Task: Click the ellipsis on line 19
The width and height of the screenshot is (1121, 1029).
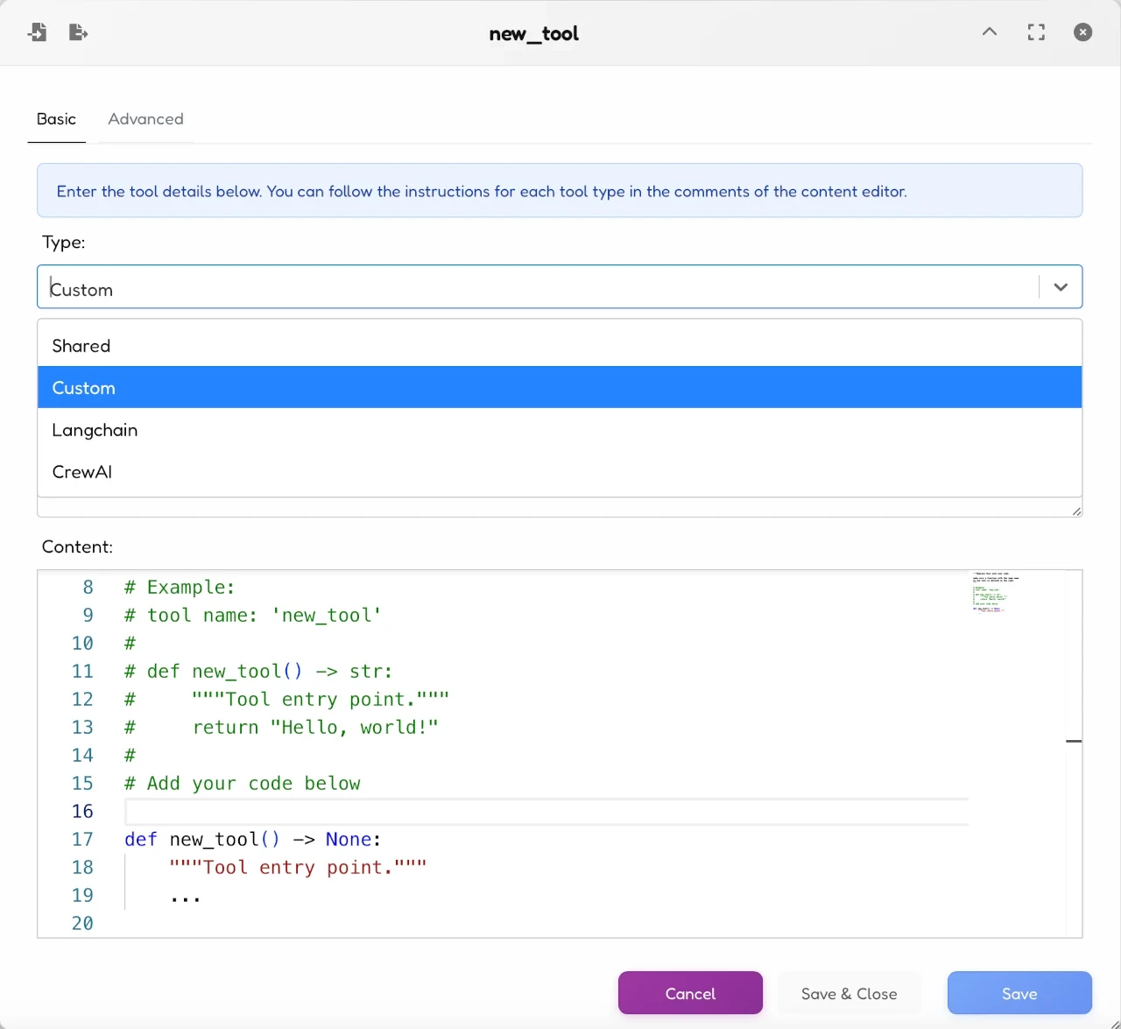Action: [186, 897]
